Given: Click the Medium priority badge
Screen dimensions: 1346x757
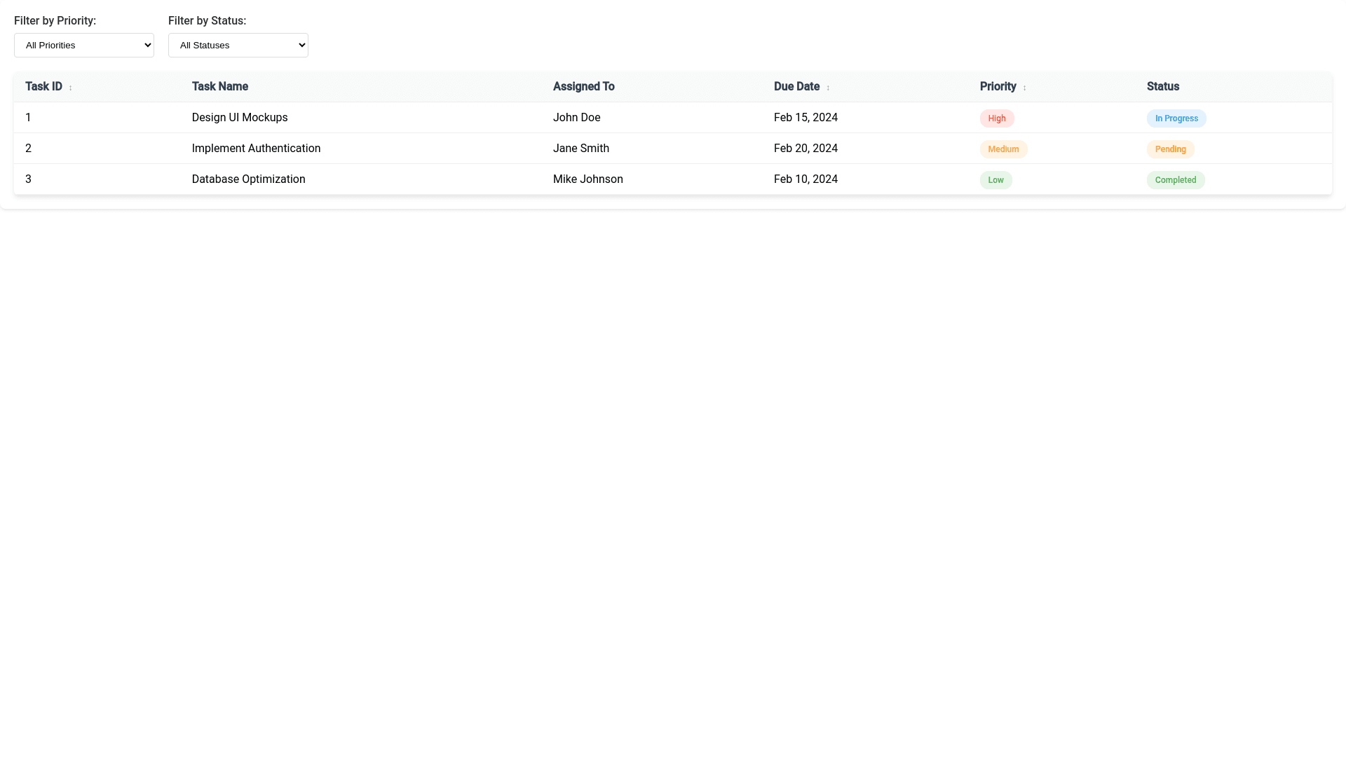Looking at the screenshot, I should click(1002, 149).
